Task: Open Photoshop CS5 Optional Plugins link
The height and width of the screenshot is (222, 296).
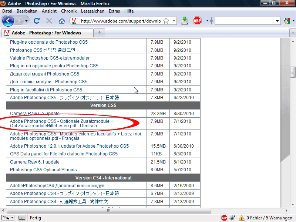Action: (43, 170)
